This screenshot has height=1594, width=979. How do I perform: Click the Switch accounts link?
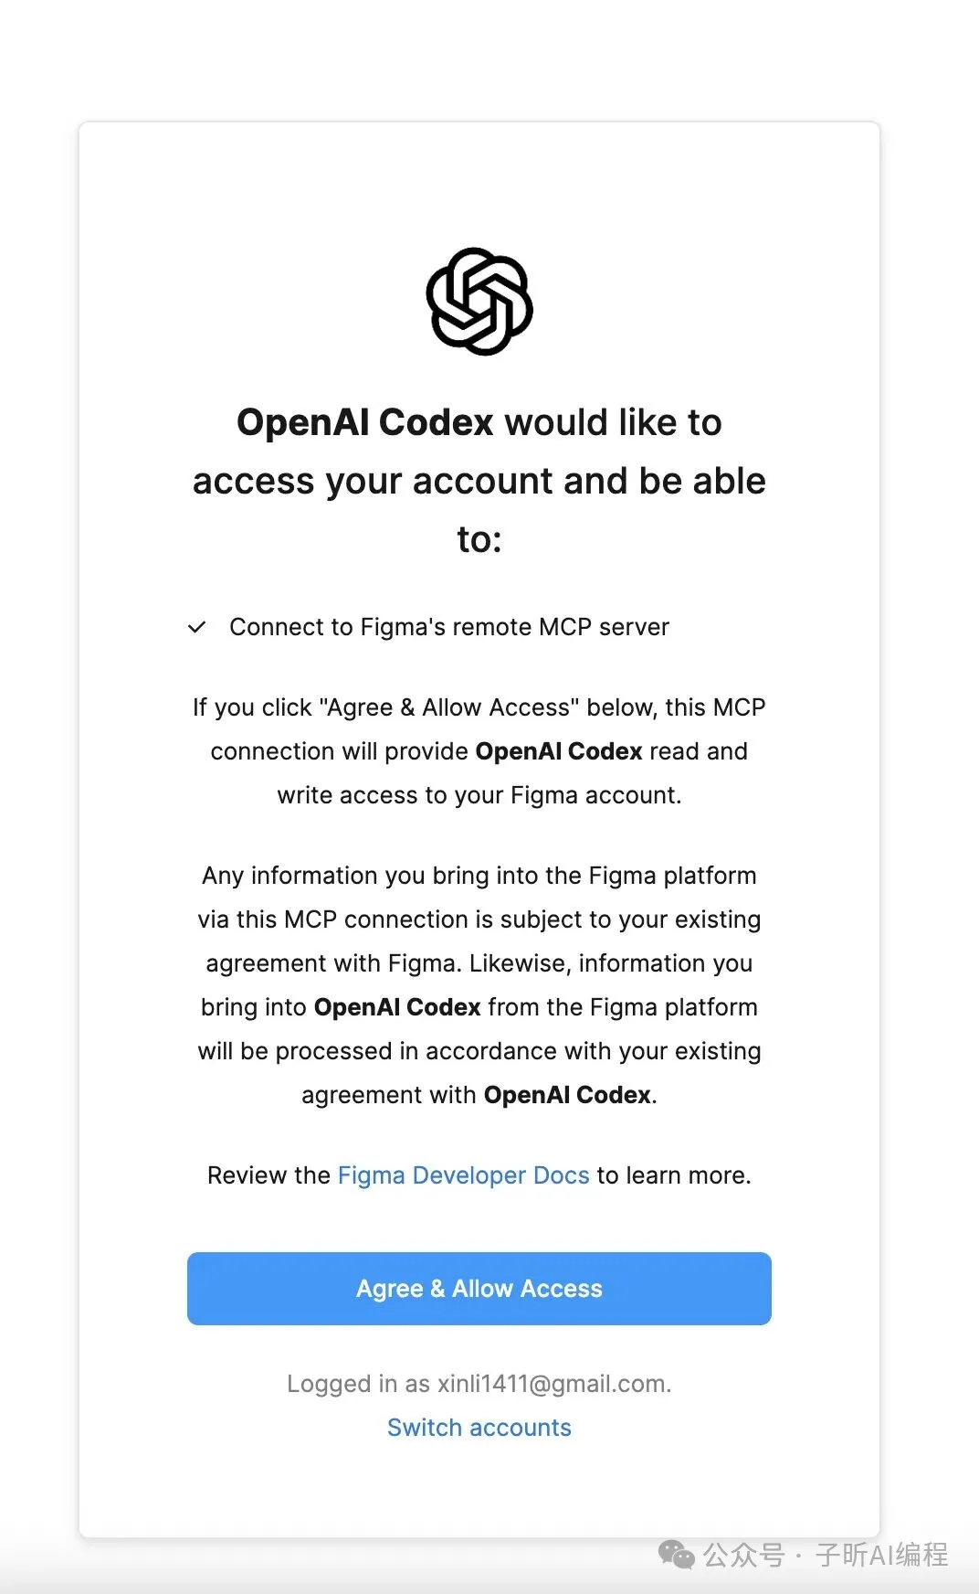[479, 1428]
